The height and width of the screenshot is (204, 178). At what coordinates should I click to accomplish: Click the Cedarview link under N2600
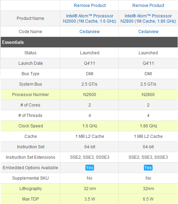(x=90, y=32)
